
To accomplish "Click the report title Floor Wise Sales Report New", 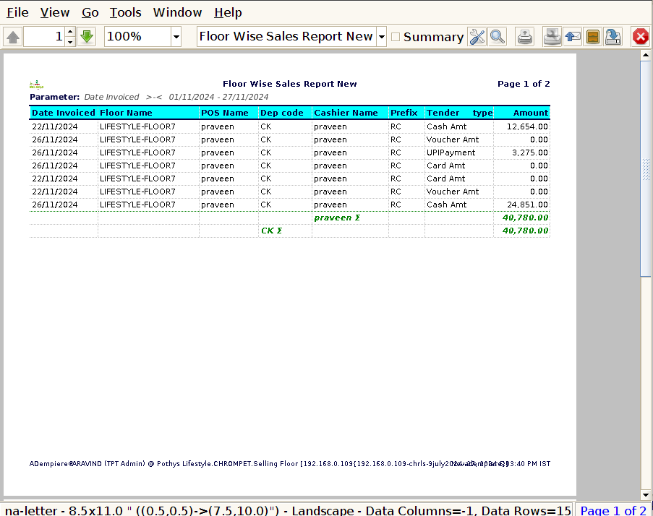I will 290,84.
